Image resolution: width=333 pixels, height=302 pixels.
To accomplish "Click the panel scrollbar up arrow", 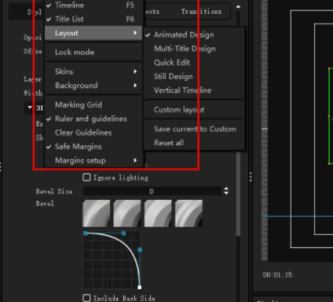I will [238, 7].
